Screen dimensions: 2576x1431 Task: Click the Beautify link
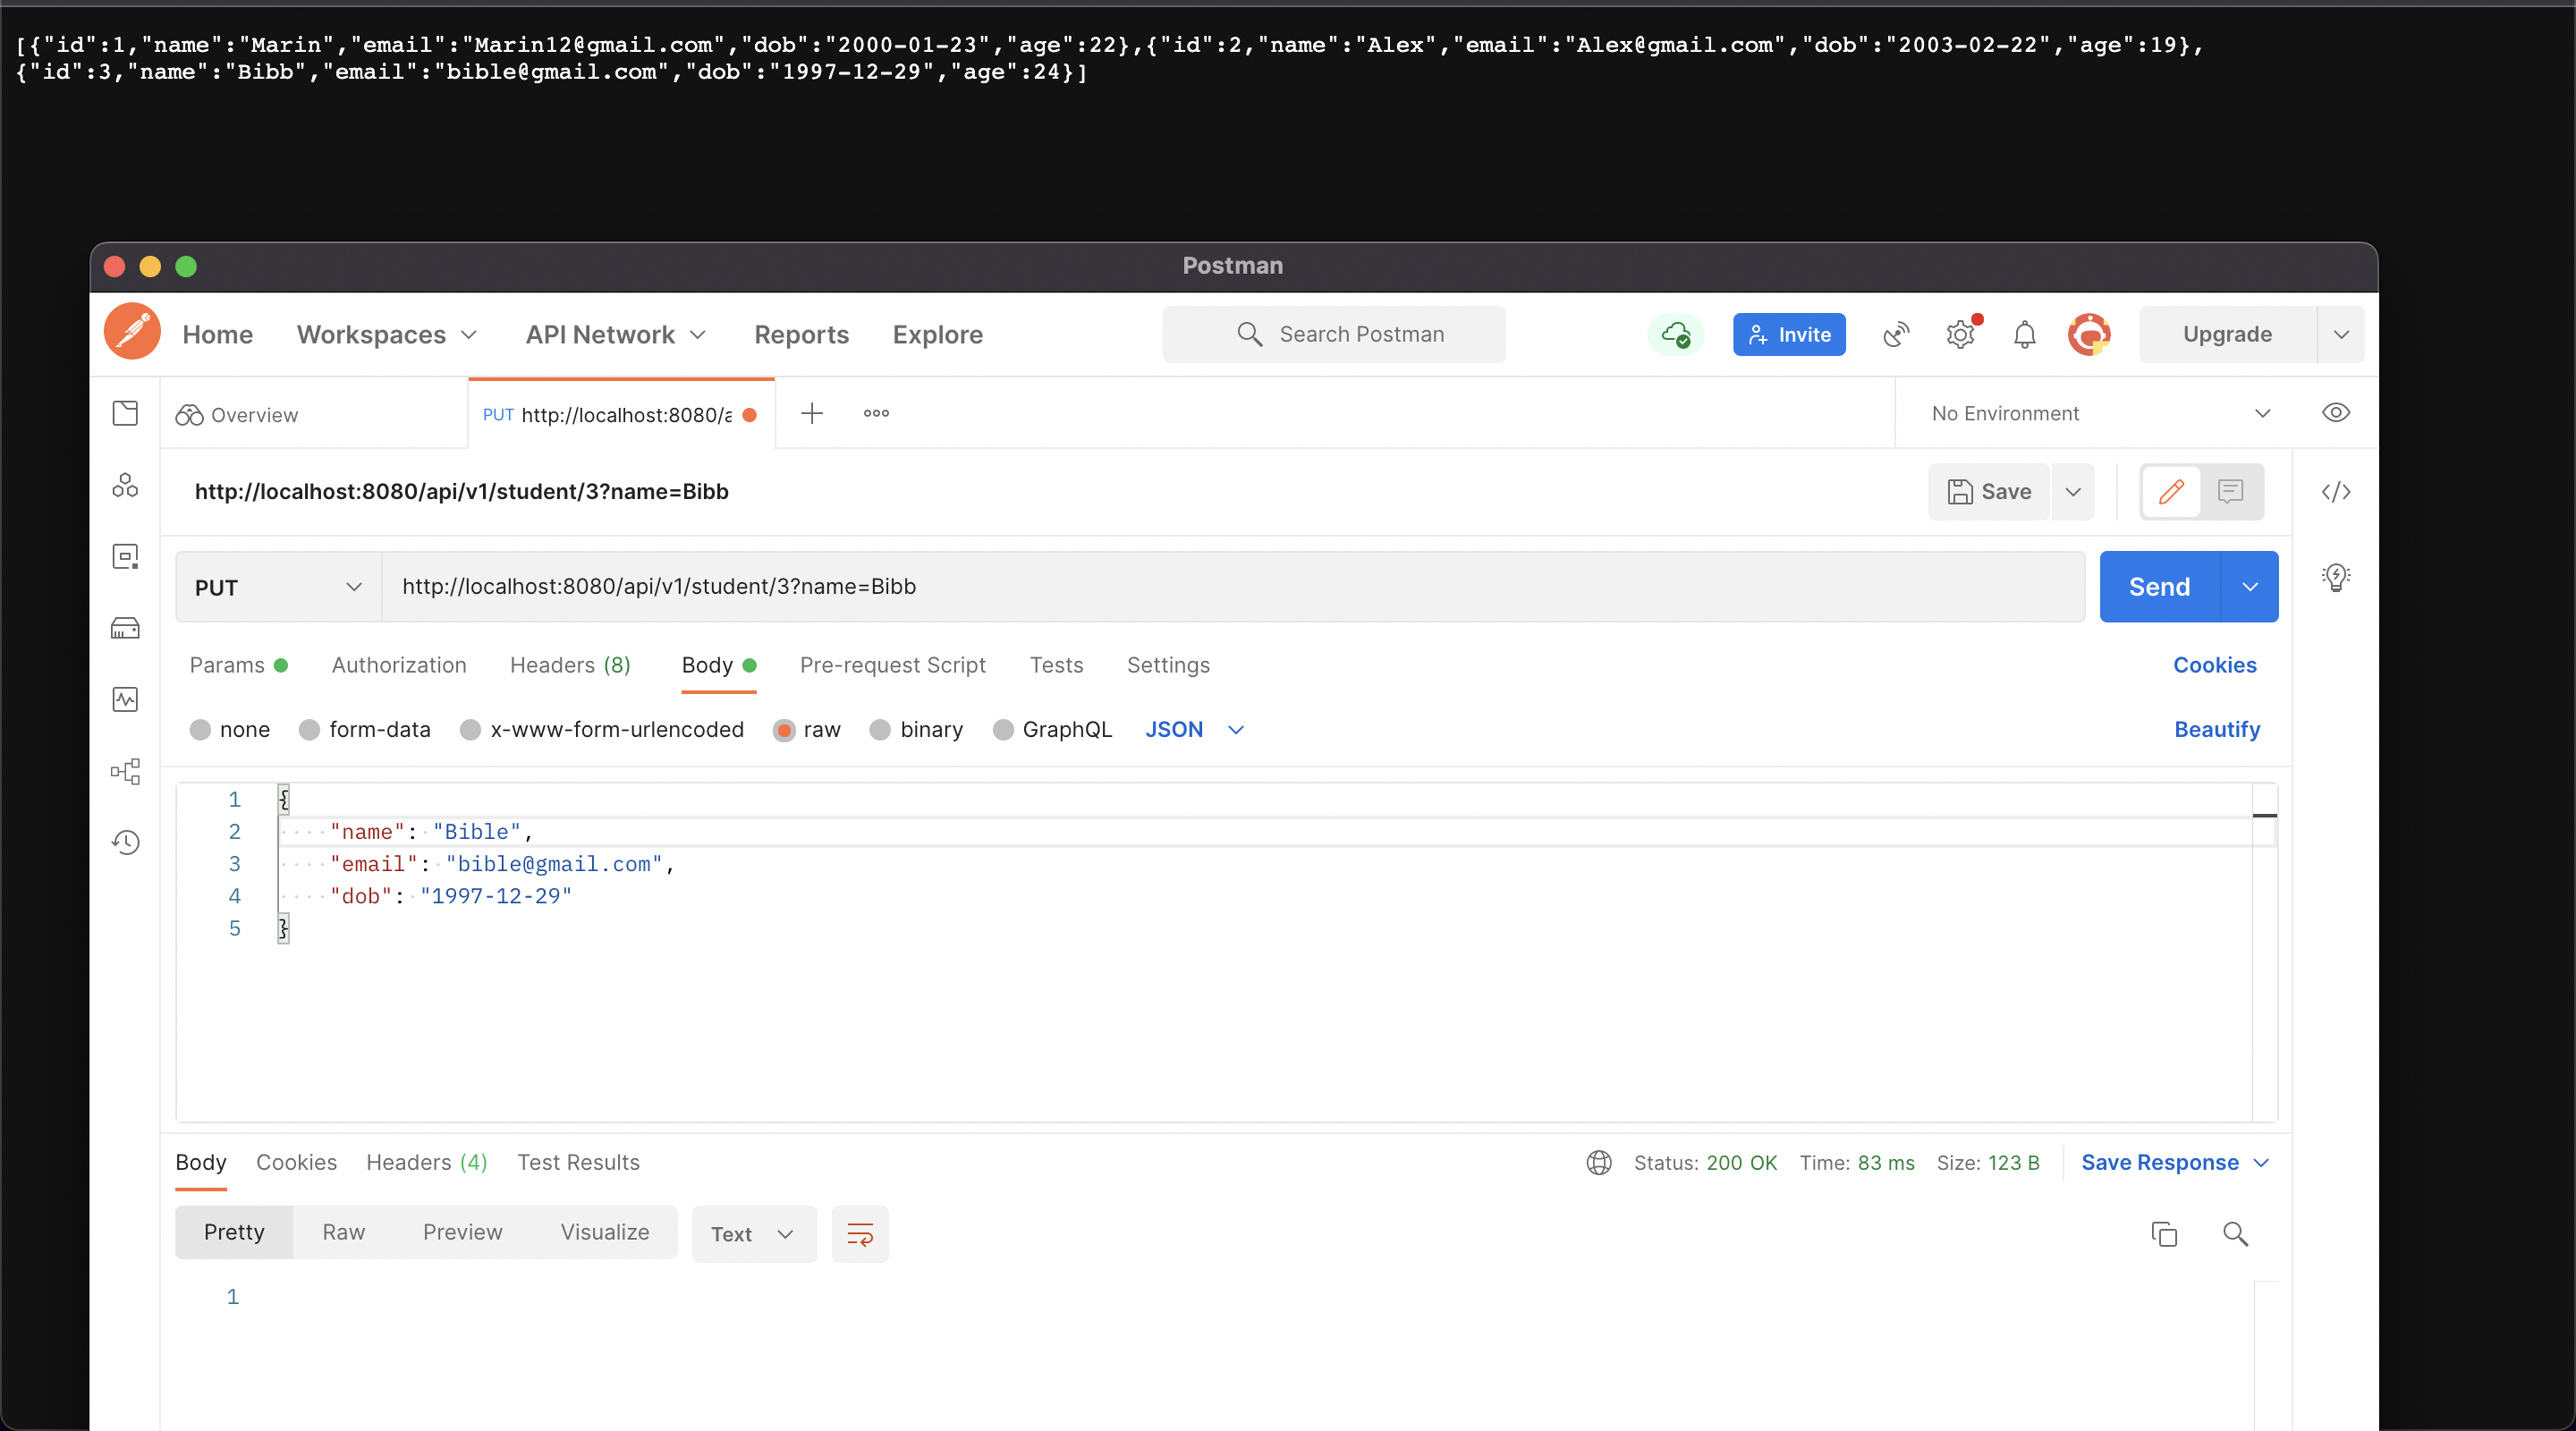(2216, 729)
